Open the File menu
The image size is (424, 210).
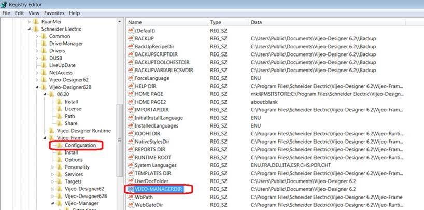6,13
